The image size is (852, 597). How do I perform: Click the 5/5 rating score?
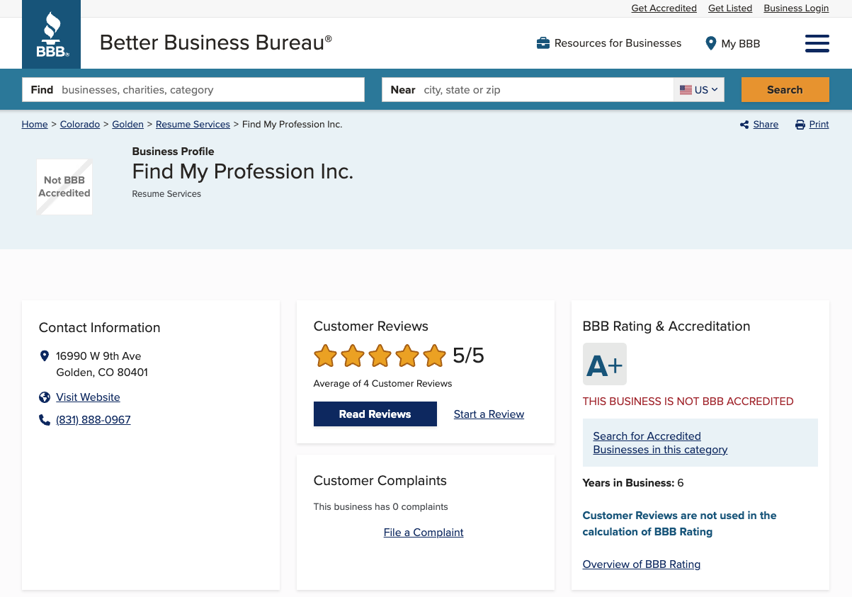point(468,356)
